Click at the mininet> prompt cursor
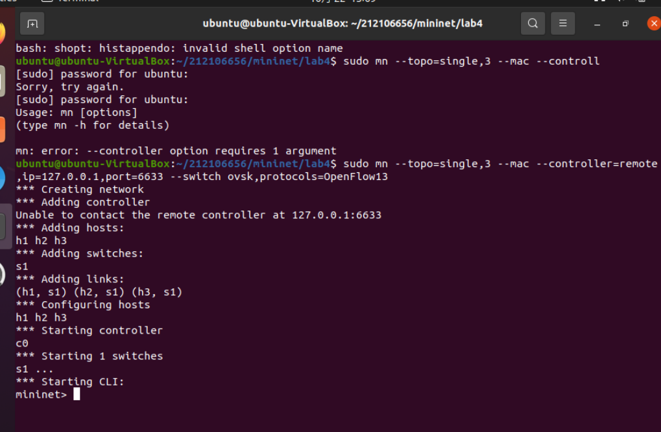Image resolution: width=661 pixels, height=432 pixels. point(77,394)
